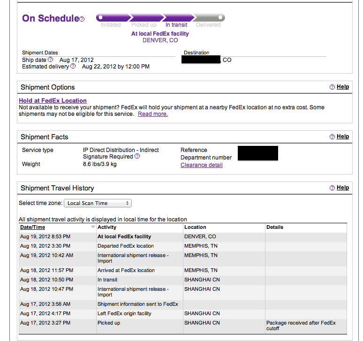Click the help icon next to Ship date
363x341 pixels.
click(x=51, y=60)
